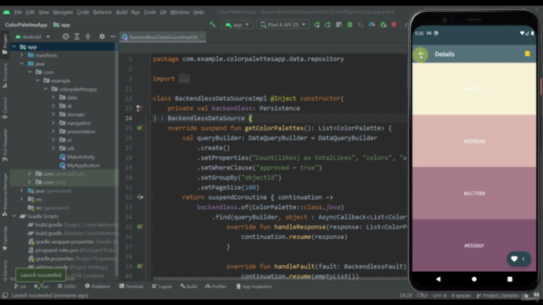Expand the res folder

22,199
